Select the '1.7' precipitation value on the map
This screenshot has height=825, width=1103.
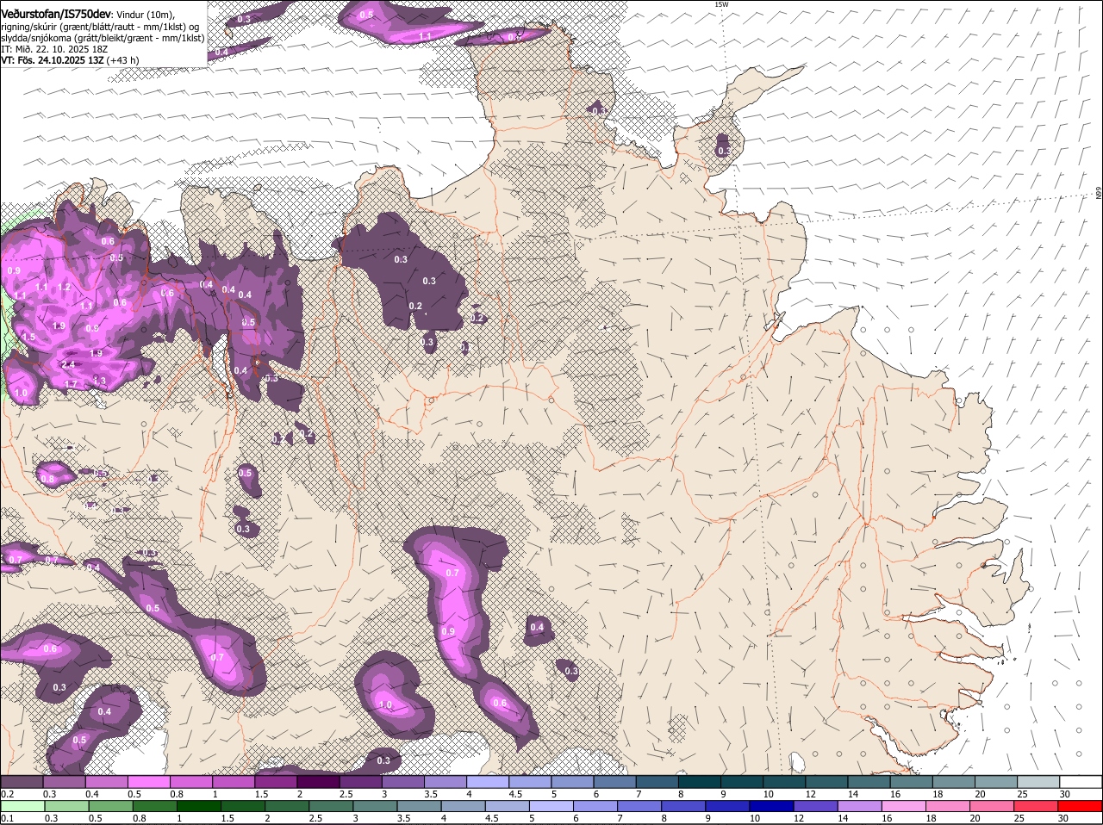pyautogui.click(x=72, y=384)
